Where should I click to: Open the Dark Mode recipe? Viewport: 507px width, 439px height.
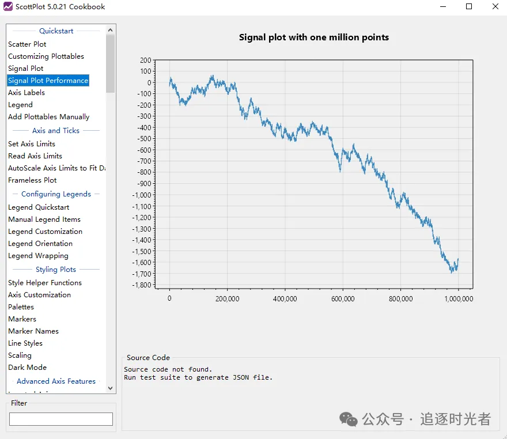click(28, 368)
